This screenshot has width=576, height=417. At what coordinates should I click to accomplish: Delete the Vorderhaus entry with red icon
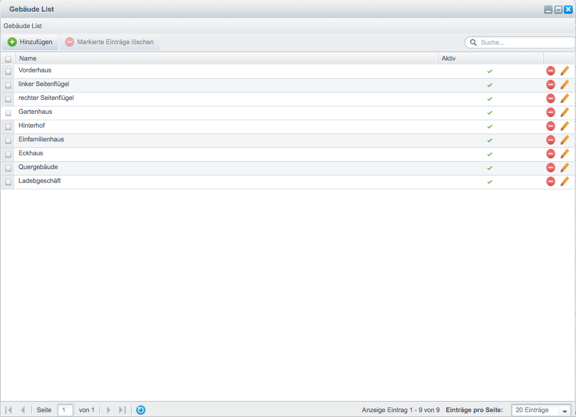[550, 71]
